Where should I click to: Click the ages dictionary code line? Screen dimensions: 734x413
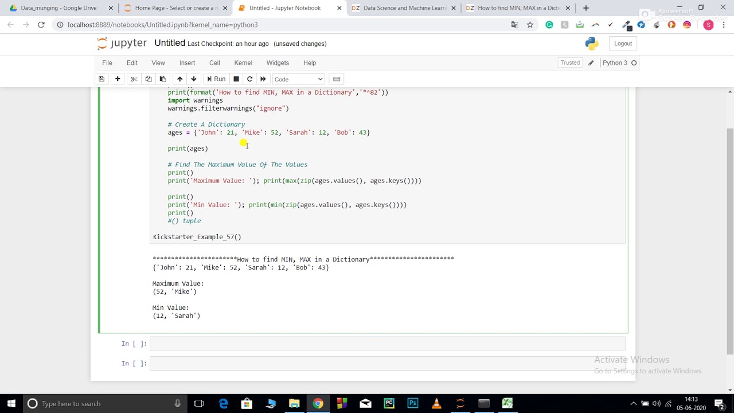click(x=269, y=133)
